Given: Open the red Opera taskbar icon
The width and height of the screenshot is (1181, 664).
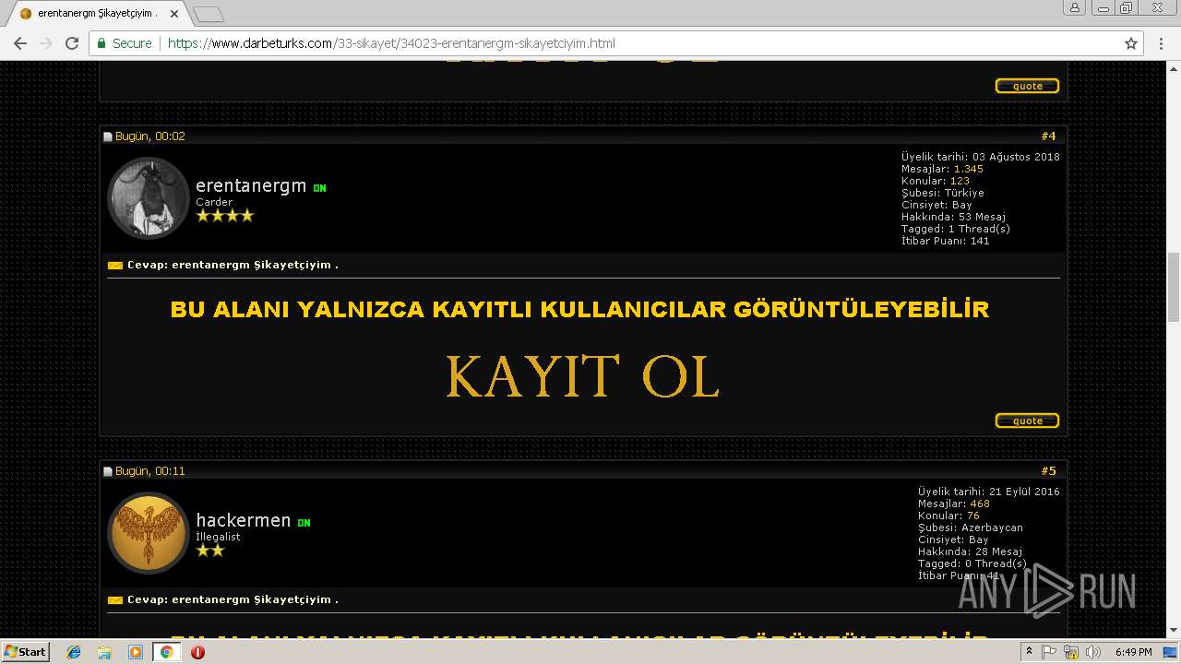Looking at the screenshot, I should click(x=197, y=652).
